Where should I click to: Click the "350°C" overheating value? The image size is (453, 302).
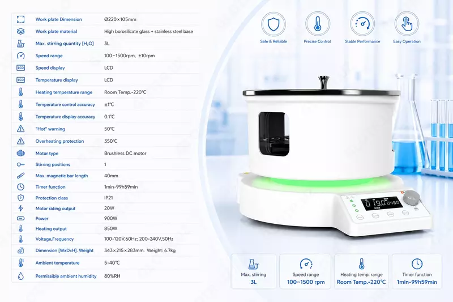click(110, 141)
